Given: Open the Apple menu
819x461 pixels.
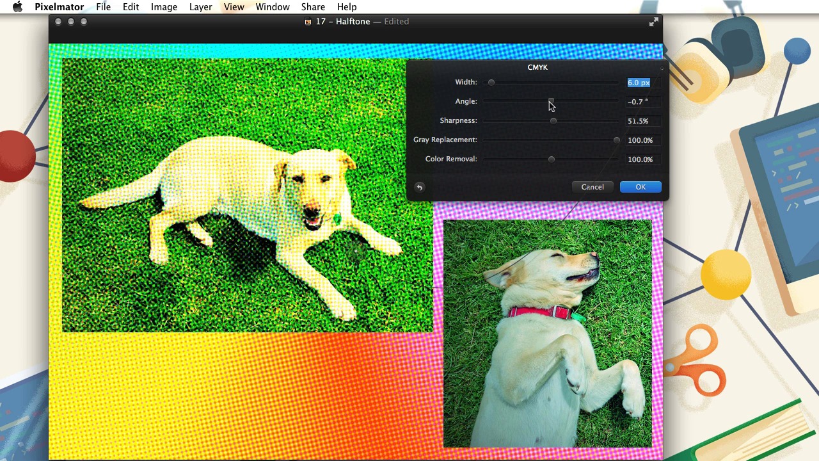Looking at the screenshot, I should 17,7.
